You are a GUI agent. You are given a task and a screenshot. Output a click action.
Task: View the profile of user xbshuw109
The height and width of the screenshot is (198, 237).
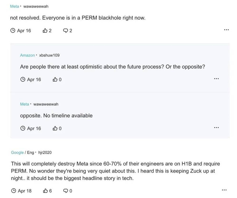pos(49,55)
